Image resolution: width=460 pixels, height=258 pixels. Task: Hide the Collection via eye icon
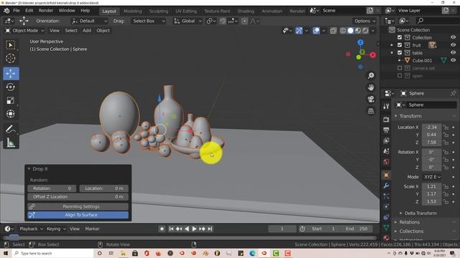click(x=454, y=37)
